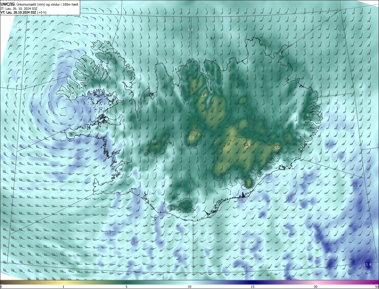
Task: Click the 6.9 value label
Action: (340, 33)
